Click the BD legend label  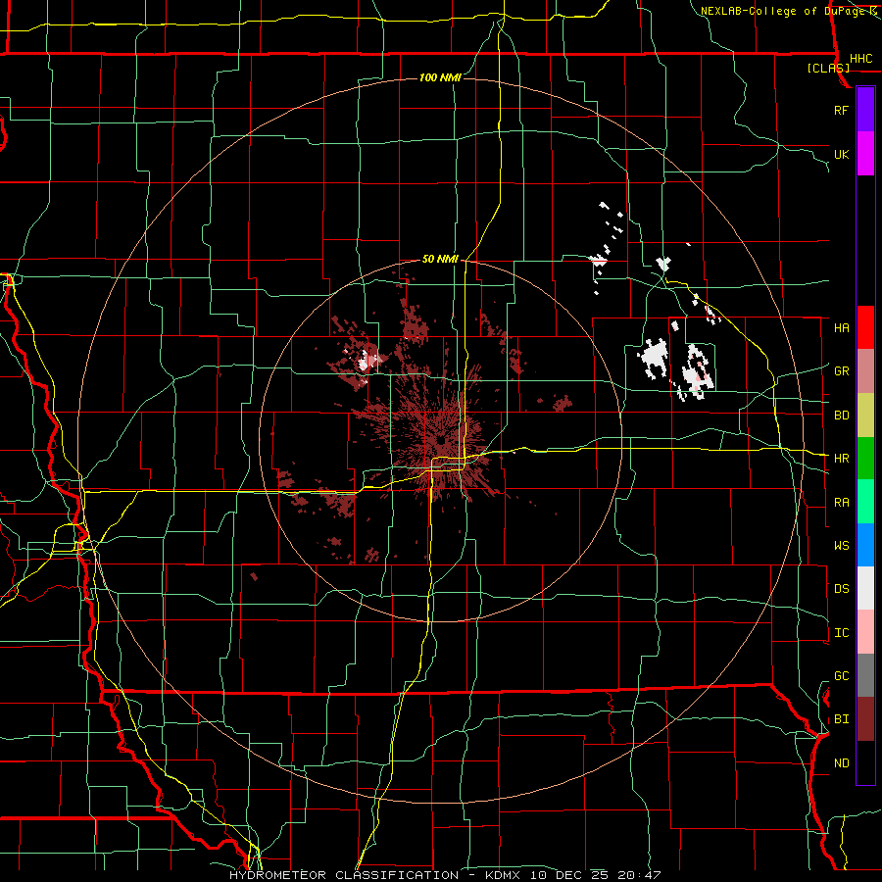841,416
